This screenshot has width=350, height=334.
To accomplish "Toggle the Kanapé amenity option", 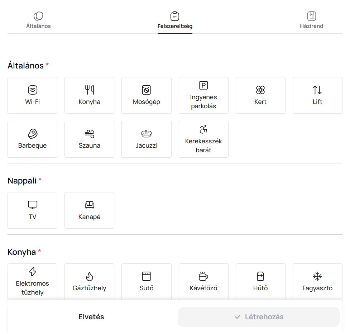I will pyautogui.click(x=89, y=210).
